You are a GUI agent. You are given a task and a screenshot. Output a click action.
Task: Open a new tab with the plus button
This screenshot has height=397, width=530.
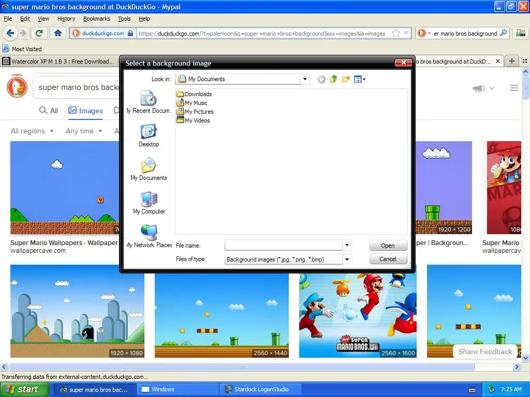pos(512,61)
